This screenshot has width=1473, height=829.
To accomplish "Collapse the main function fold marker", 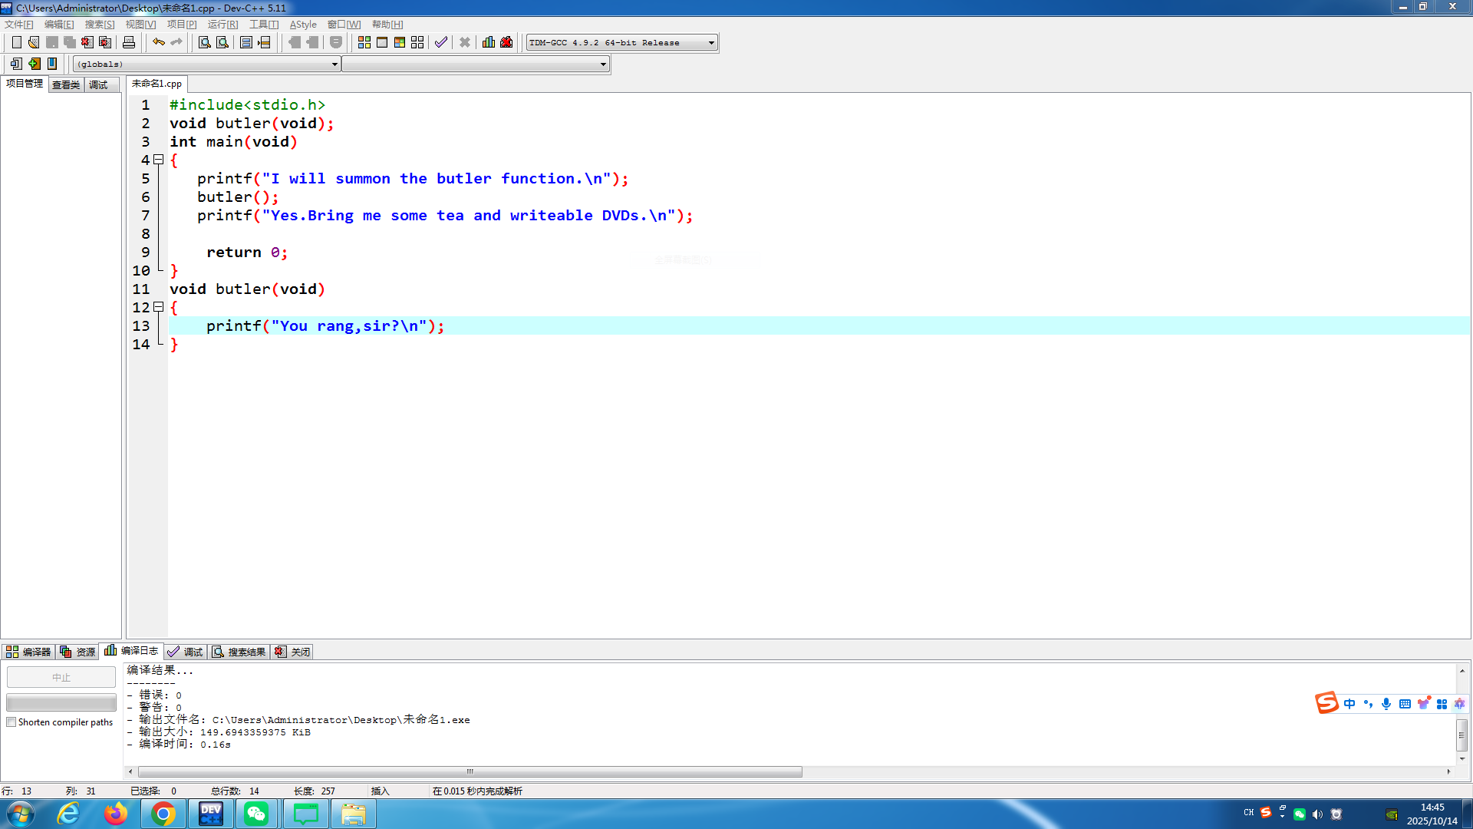I will pyautogui.click(x=159, y=160).
